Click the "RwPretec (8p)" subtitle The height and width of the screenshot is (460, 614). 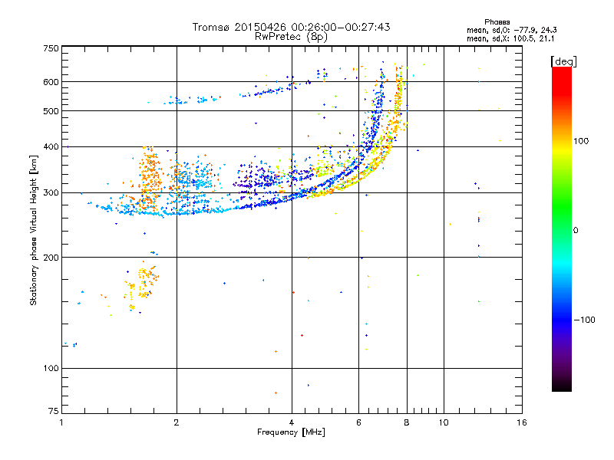(291, 37)
